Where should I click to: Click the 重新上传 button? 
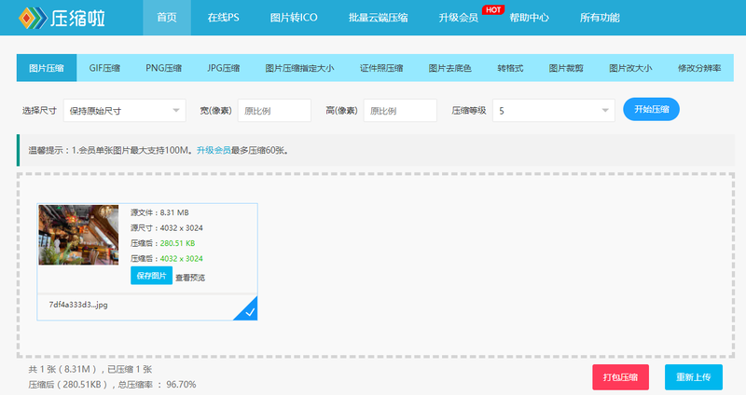(x=694, y=377)
